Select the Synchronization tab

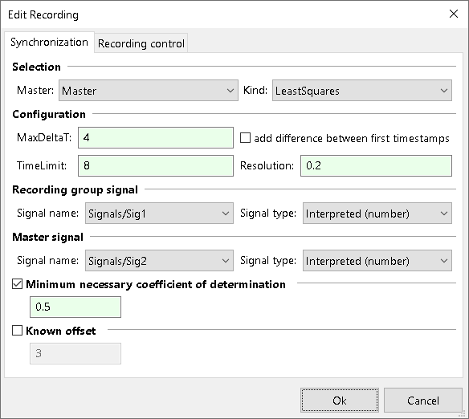point(49,42)
